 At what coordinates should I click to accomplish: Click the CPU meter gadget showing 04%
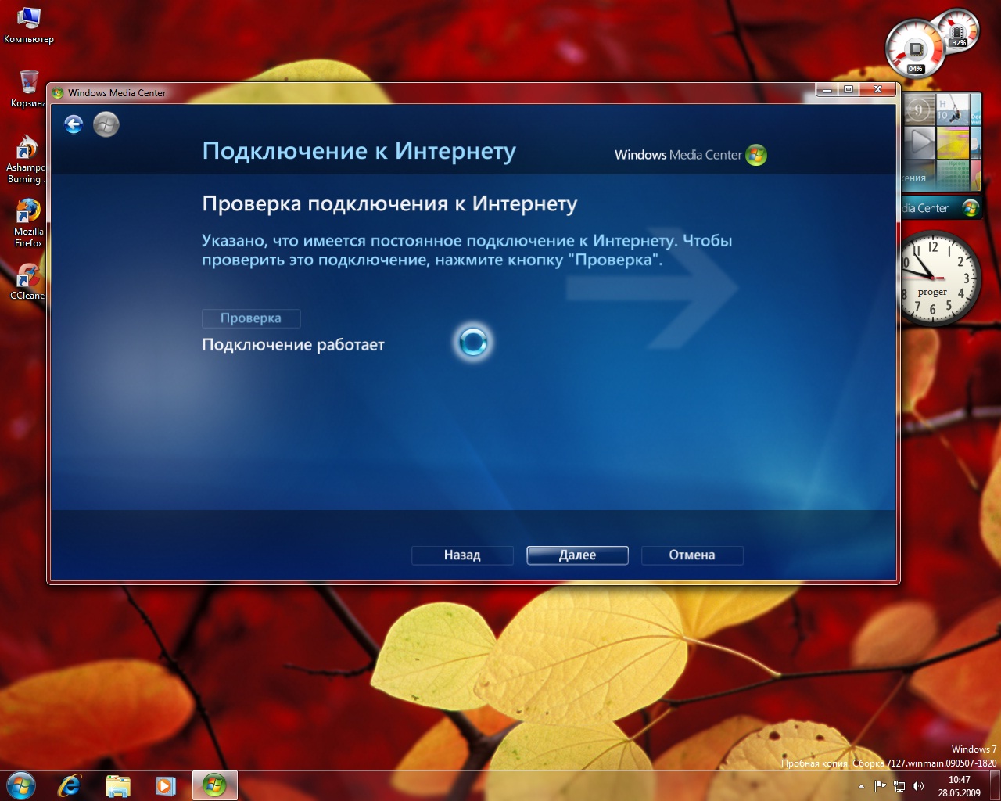[916, 49]
